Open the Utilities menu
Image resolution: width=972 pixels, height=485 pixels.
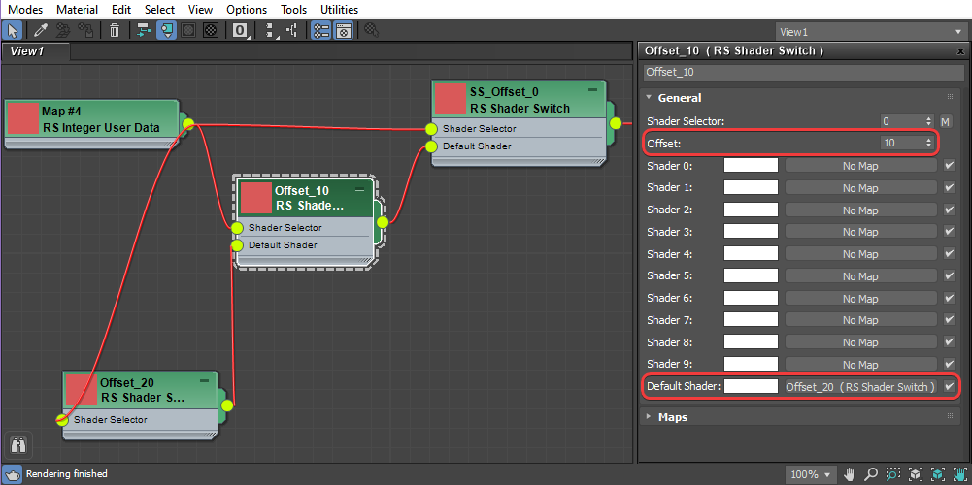(339, 10)
